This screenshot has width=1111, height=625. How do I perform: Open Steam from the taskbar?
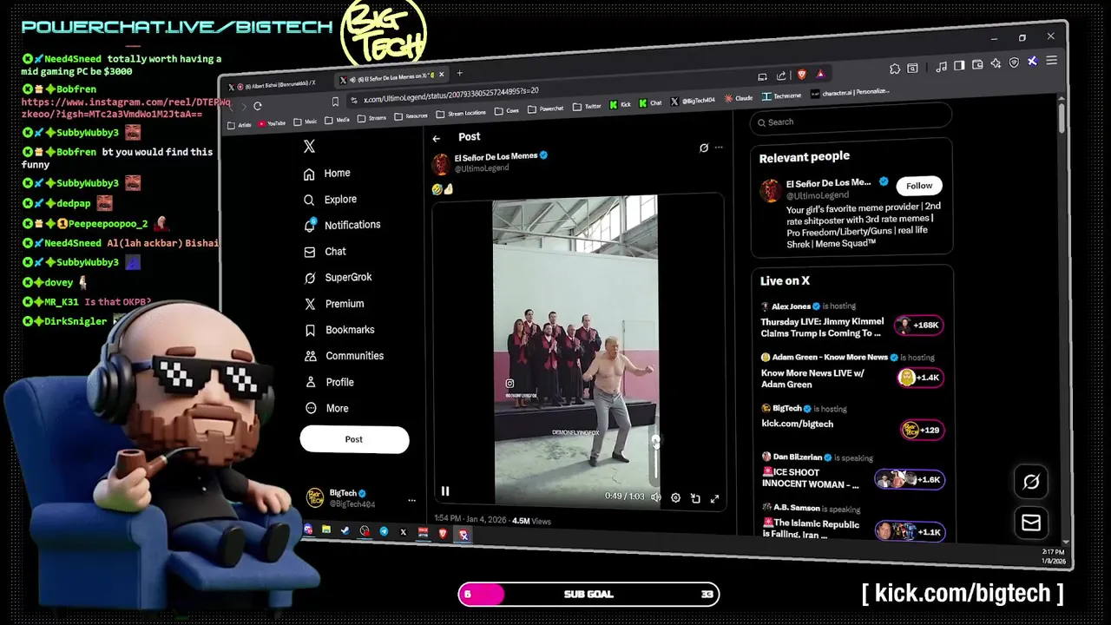[x=345, y=530]
